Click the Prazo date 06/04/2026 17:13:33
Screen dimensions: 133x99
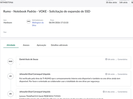tap(59, 22)
